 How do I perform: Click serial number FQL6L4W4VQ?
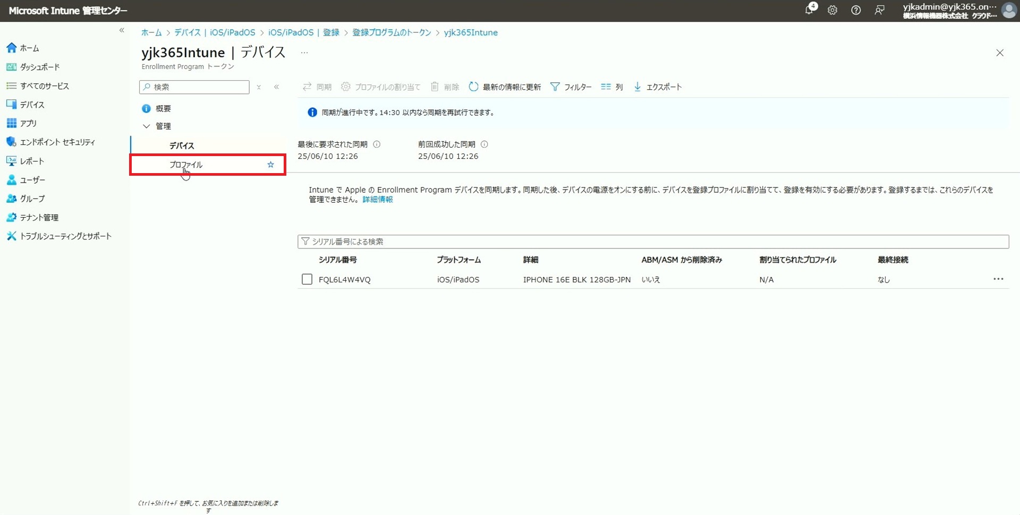pos(345,280)
